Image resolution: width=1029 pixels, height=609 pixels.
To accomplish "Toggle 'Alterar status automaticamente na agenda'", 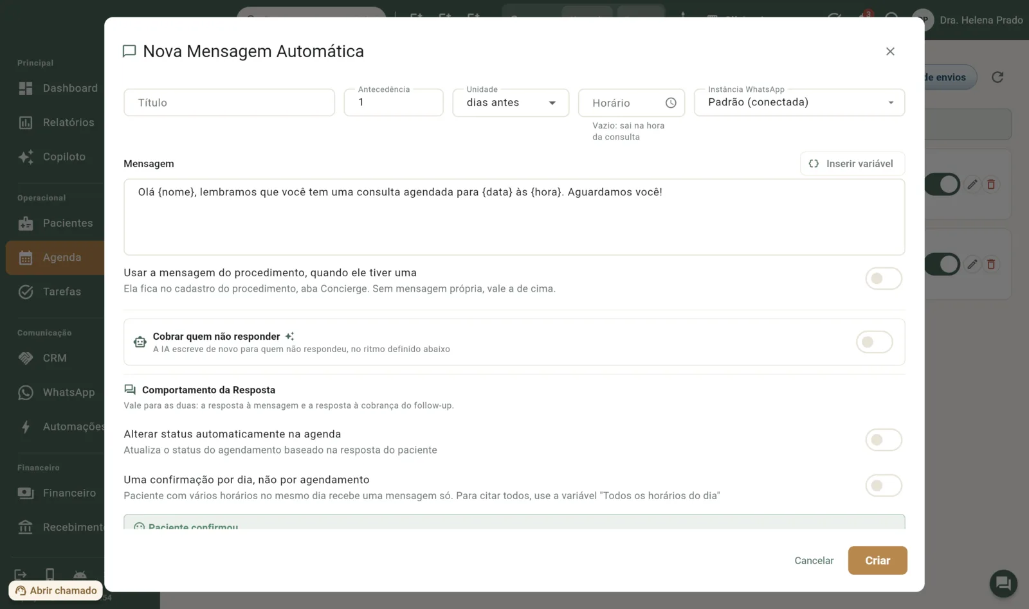I will coord(883,440).
